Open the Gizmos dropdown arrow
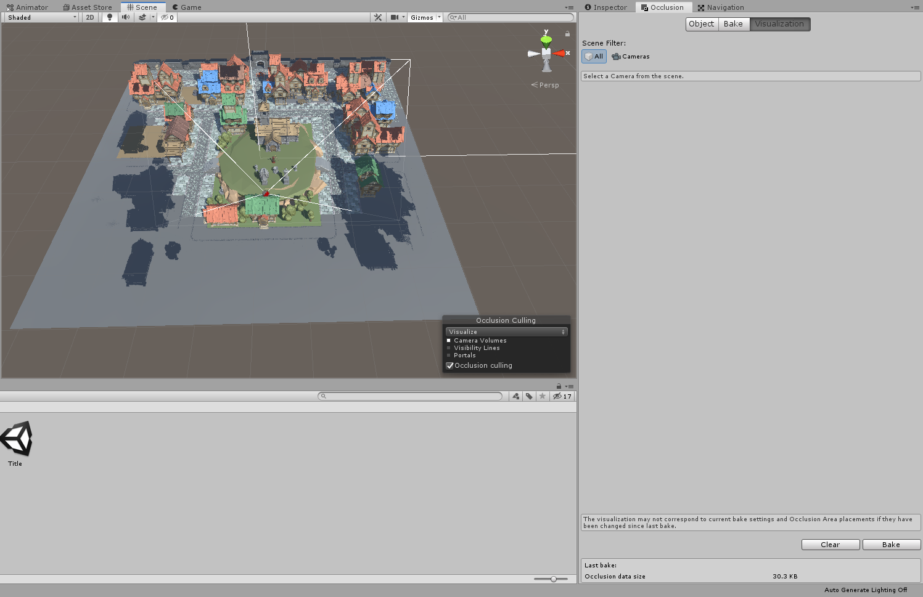The image size is (923, 597). pos(440,17)
